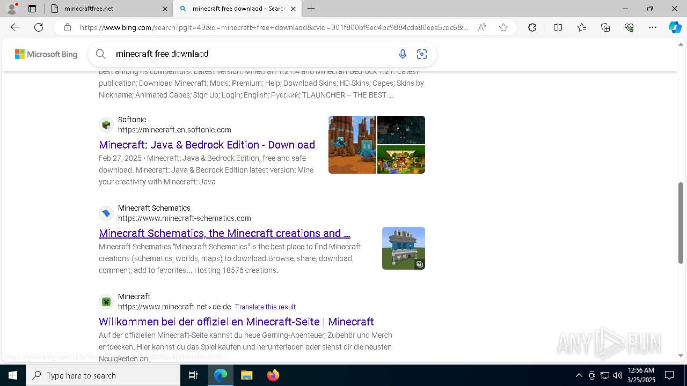Open the Windows Start menu
Image resolution: width=687 pixels, height=386 pixels.
13,375
